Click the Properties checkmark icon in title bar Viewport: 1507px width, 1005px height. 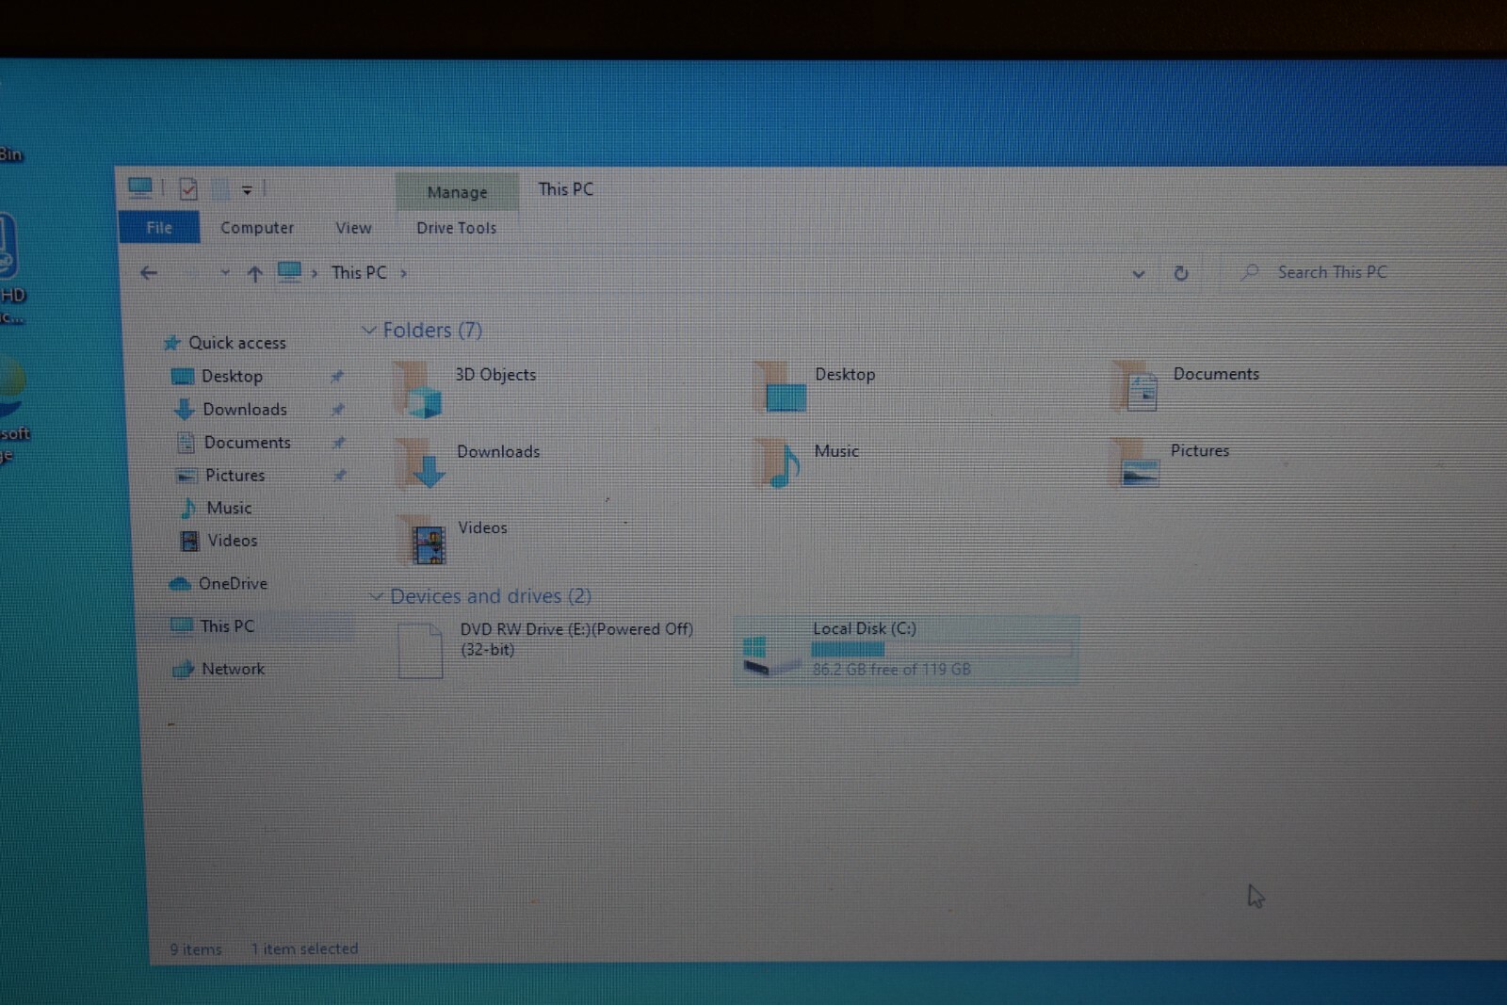coord(188,189)
